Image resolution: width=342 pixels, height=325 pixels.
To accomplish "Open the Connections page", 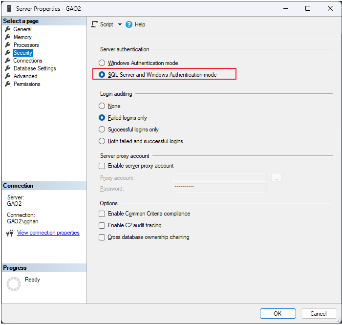I will tap(28, 61).
